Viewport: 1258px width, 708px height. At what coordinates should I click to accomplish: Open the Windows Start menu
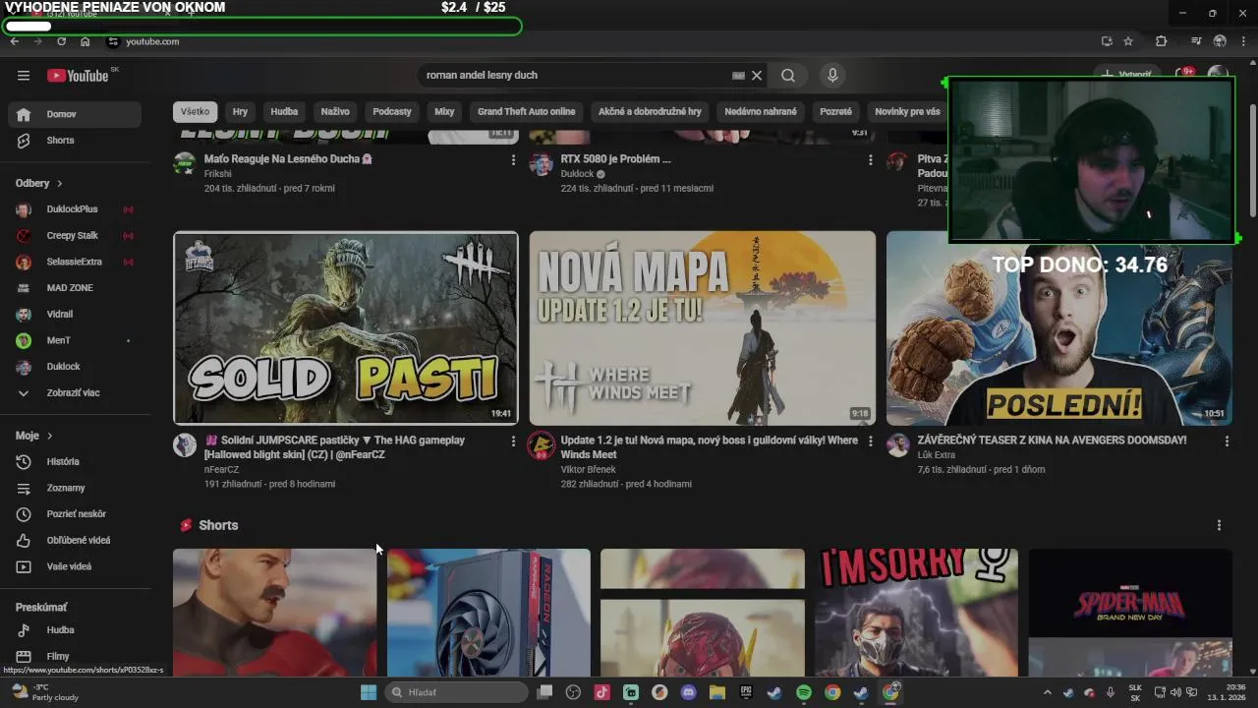pyautogui.click(x=369, y=692)
